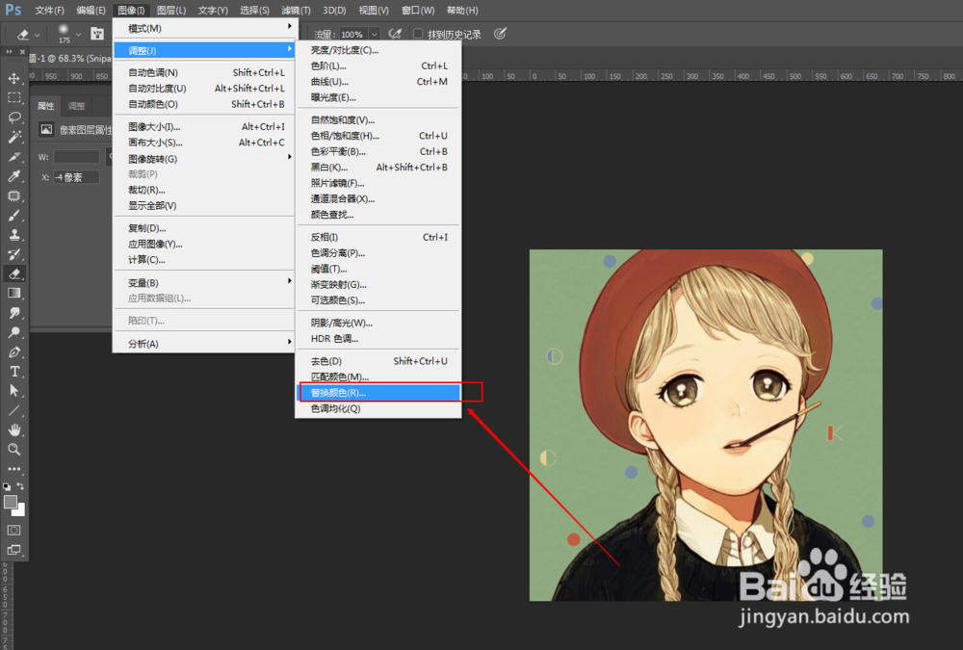Choose 去色(D) menu item
The height and width of the screenshot is (650, 963).
[378, 361]
